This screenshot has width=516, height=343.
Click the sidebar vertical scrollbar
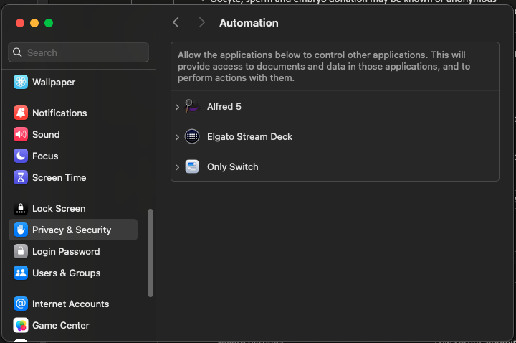point(150,253)
